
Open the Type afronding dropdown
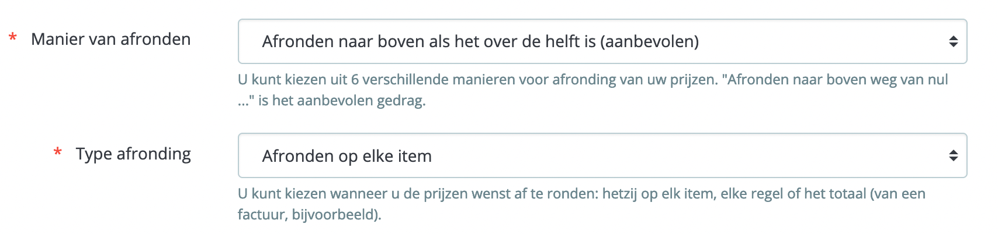coord(602,155)
